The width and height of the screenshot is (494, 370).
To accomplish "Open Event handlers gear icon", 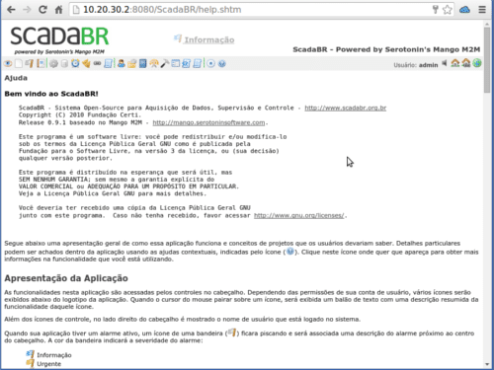I will [53, 63].
